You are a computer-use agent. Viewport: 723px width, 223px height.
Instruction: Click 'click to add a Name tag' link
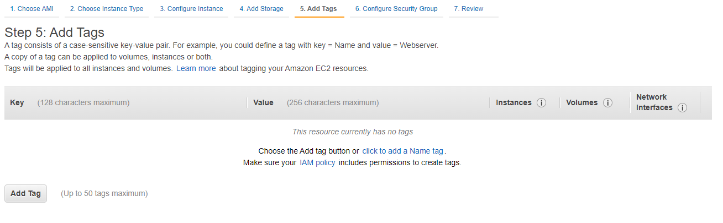(403, 151)
